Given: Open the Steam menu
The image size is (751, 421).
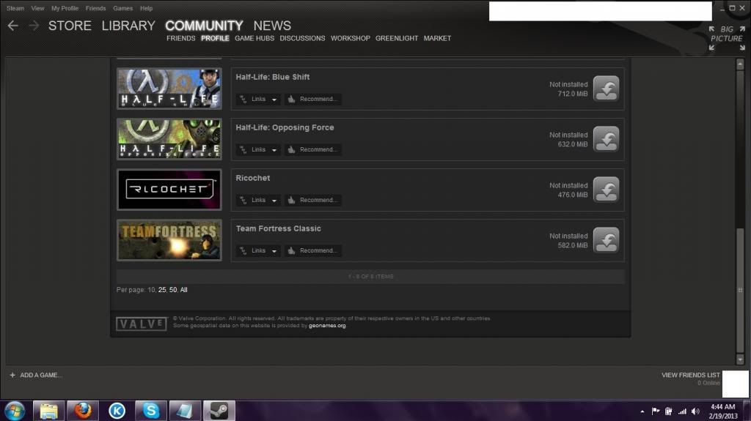Looking at the screenshot, I should [x=15, y=8].
